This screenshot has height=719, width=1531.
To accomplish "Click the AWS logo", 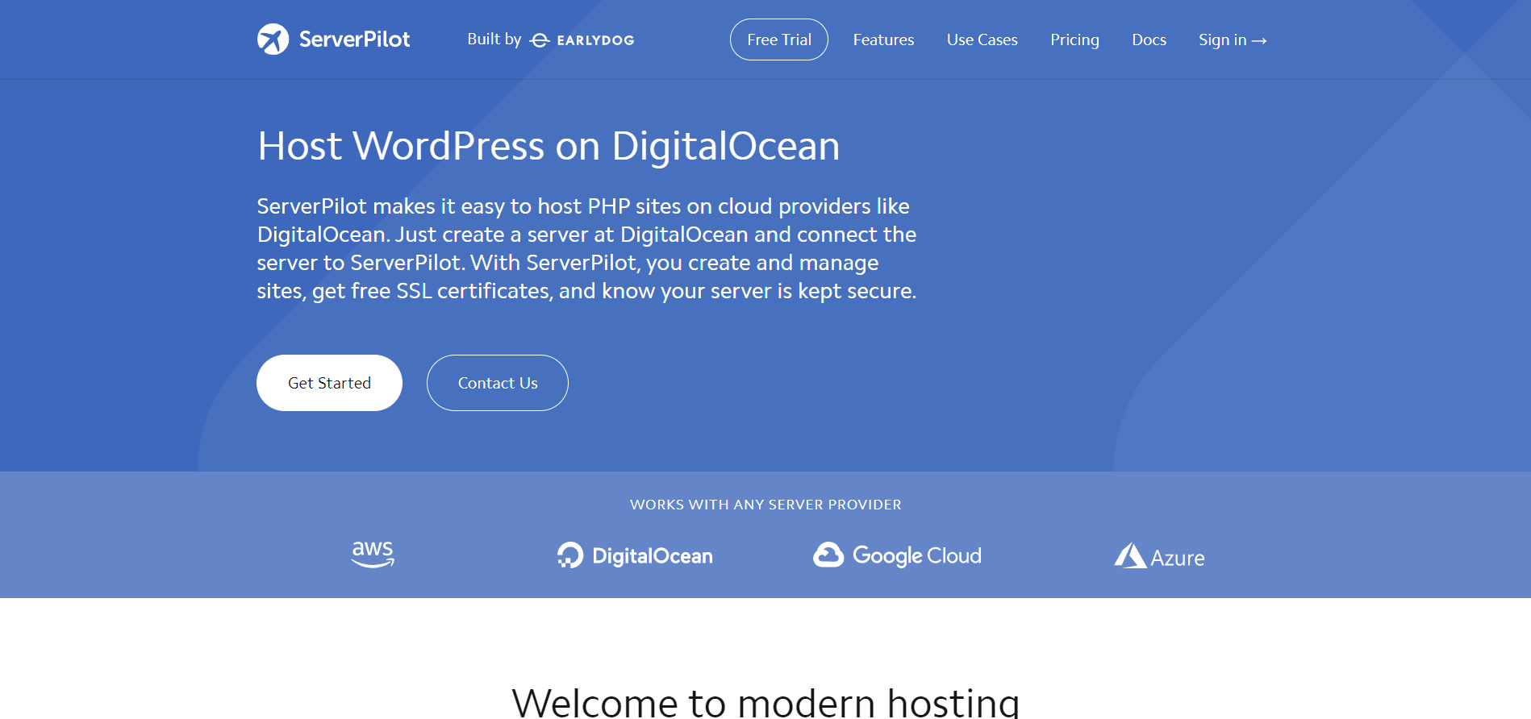I will click(373, 555).
